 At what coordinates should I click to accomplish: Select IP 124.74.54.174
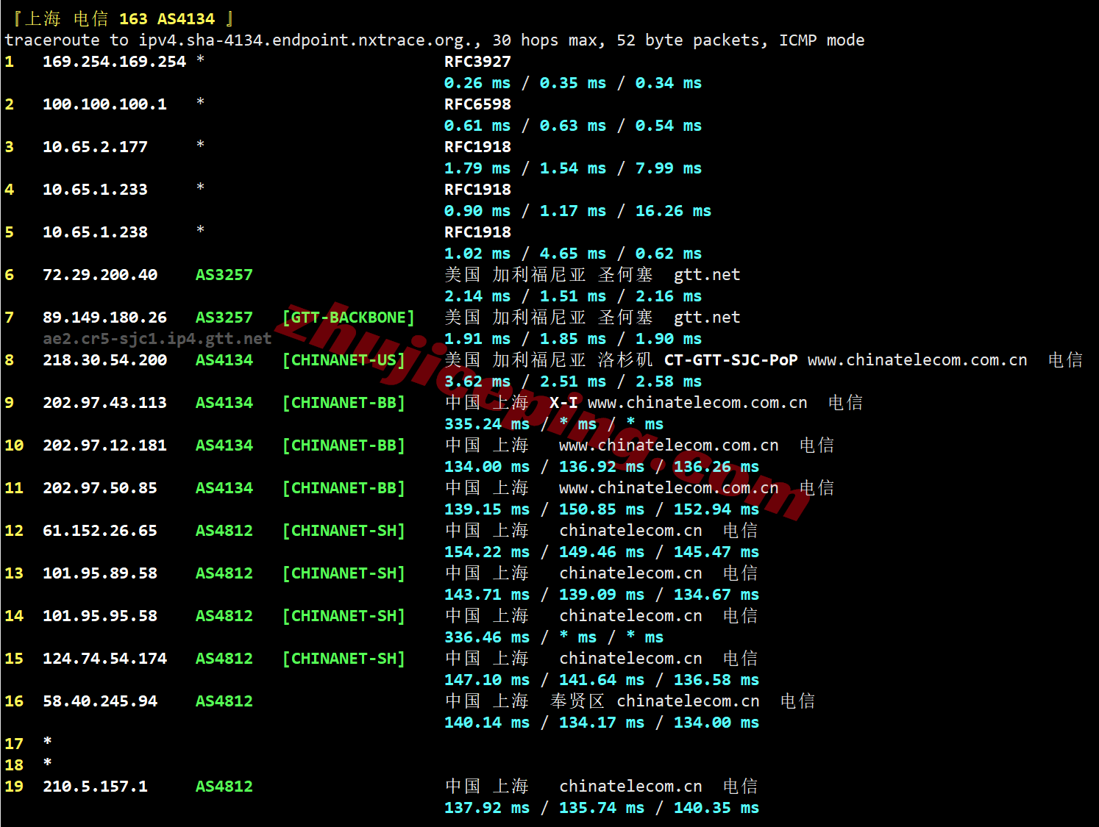pyautogui.click(x=104, y=659)
